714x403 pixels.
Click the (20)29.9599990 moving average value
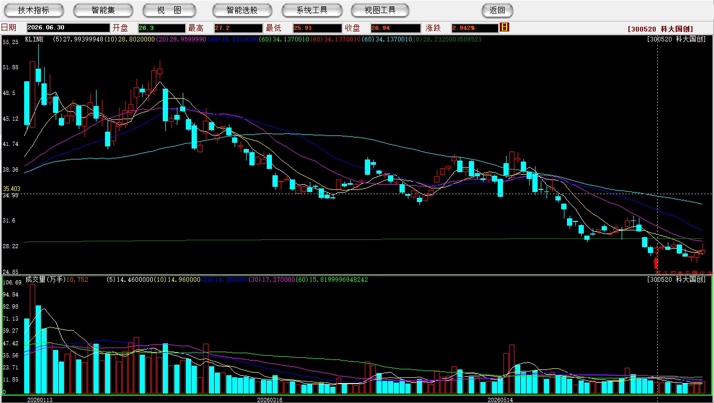[x=181, y=39]
